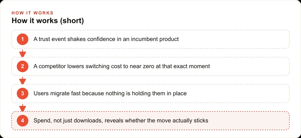Screen dimensions: 301x138
Task: Click the red circle badge numbered 1
Action: click(23, 39)
